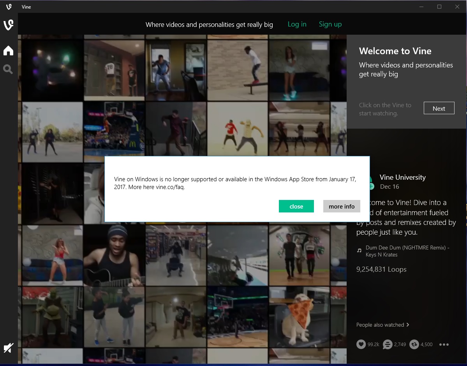Play the three guys dancing by car Vine
Image resolution: width=467 pixels, height=366 pixels.
(x=299, y=255)
